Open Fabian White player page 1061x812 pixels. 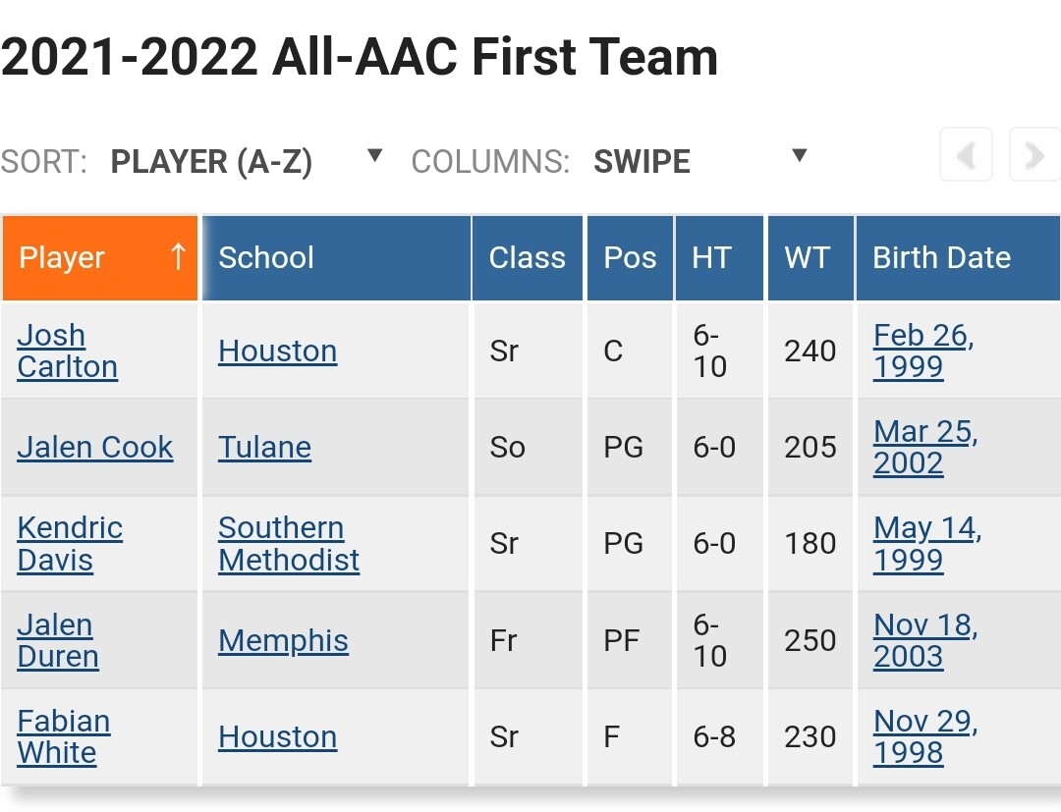tap(64, 737)
